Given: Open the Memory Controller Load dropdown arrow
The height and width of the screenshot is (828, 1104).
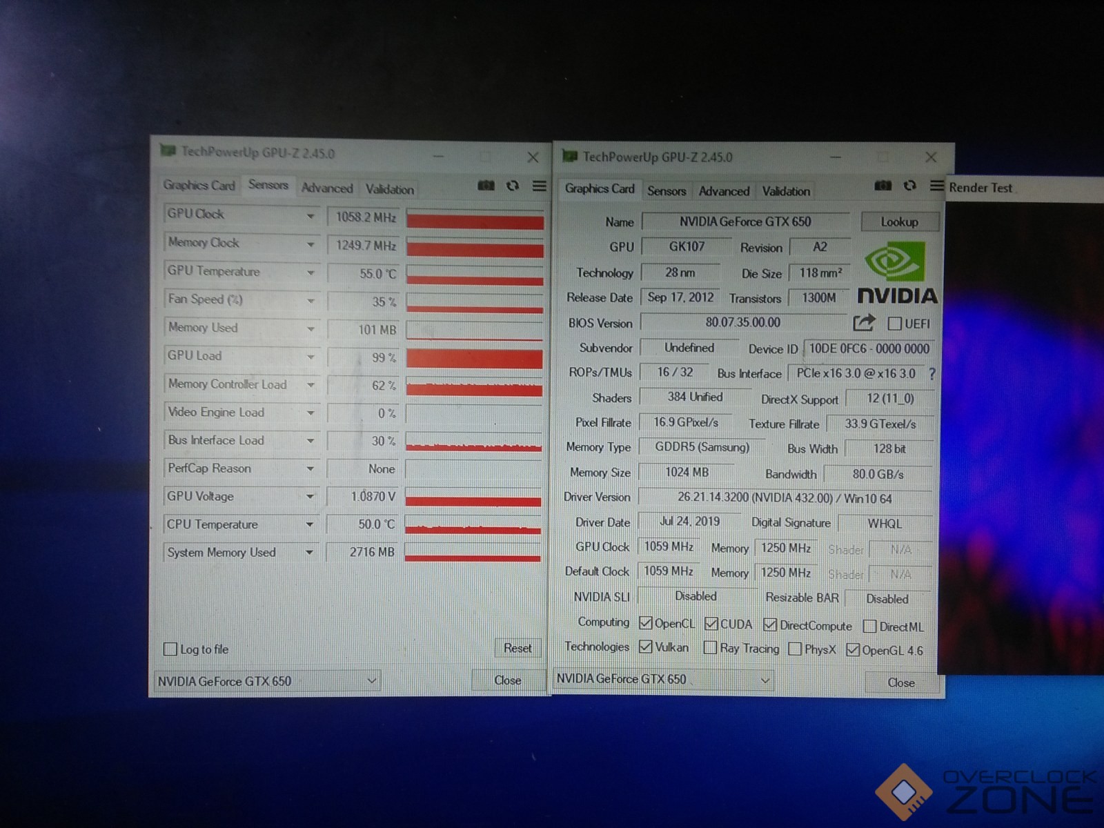Looking at the screenshot, I should 310,385.
